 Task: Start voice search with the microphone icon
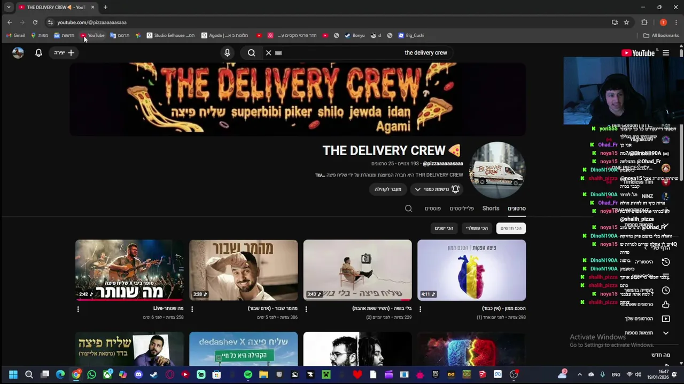tap(227, 53)
